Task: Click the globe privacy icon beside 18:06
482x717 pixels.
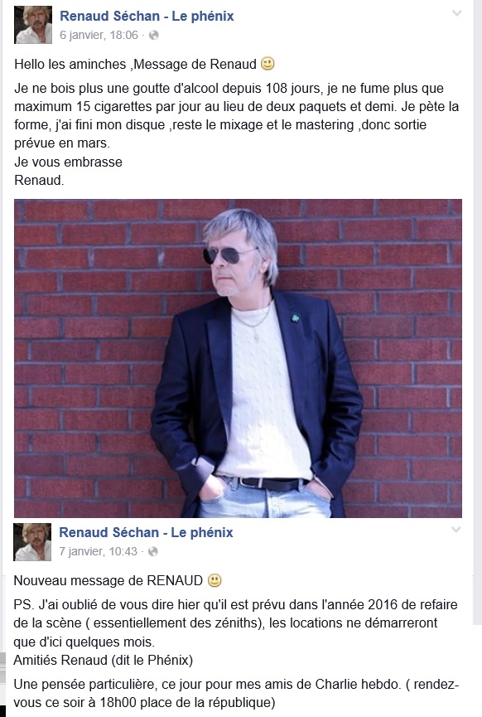Action: tap(154, 35)
